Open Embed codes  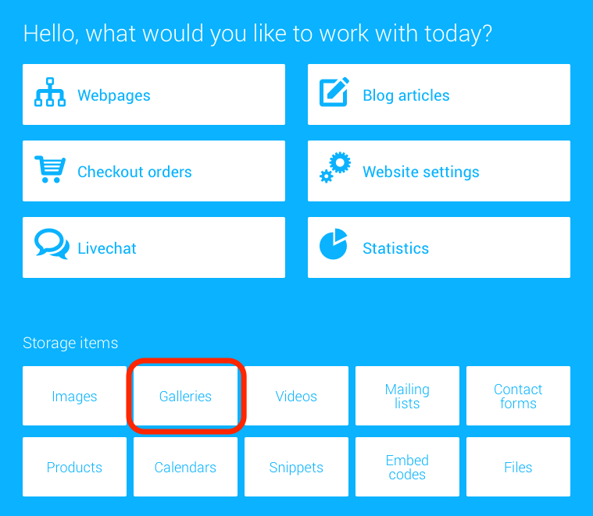[x=407, y=467]
